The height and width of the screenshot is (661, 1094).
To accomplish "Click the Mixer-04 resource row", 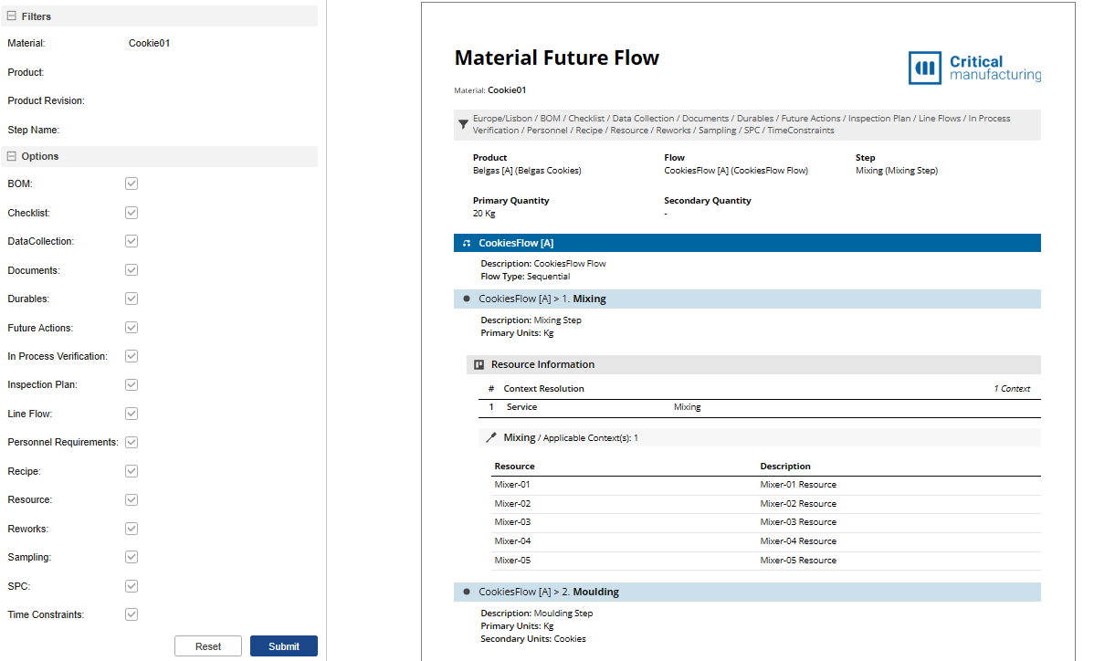I will click(767, 541).
